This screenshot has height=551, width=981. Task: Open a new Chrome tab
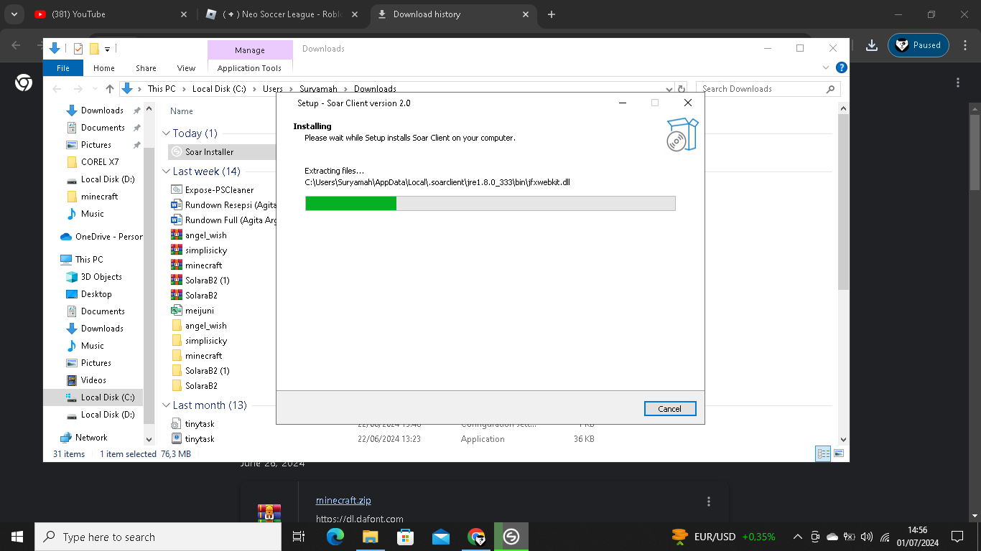(x=552, y=14)
